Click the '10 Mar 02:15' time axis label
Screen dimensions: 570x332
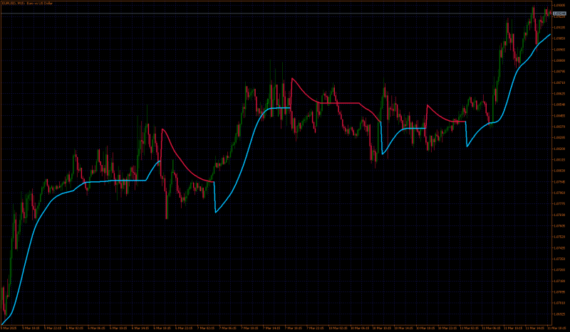pos(338,328)
